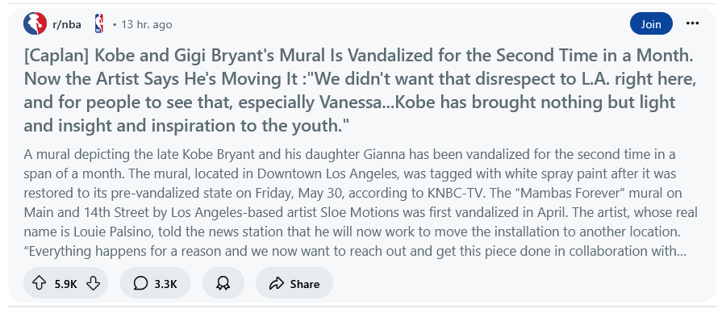The width and height of the screenshot is (726, 309).
Task: Open the award icon button
Action: 223,283
